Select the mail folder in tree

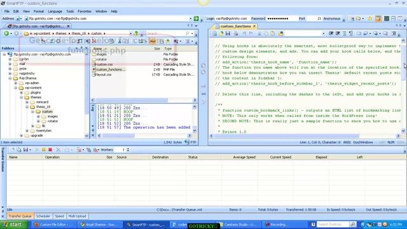click(x=22, y=64)
